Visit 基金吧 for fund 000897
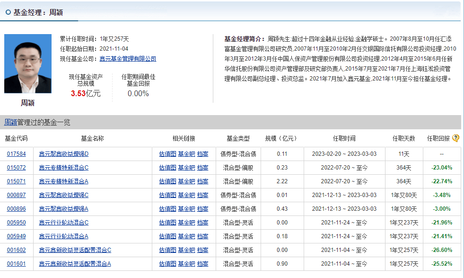The width and height of the screenshot is (464, 278). [186, 195]
